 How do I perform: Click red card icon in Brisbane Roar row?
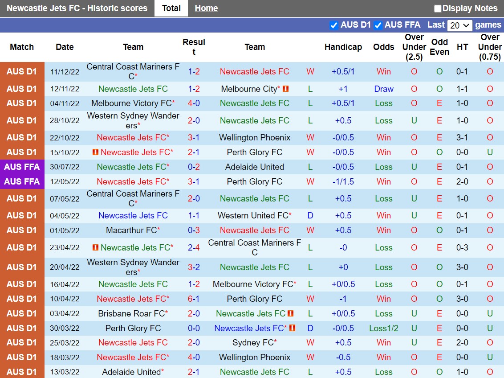pyautogui.click(x=291, y=313)
